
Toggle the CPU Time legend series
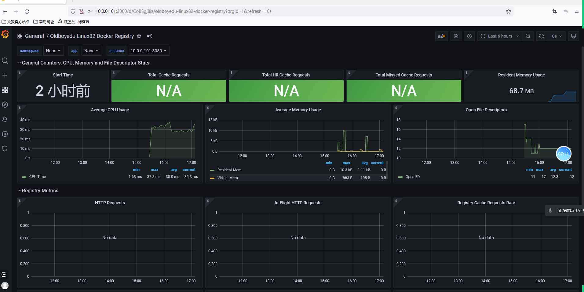tap(38, 177)
